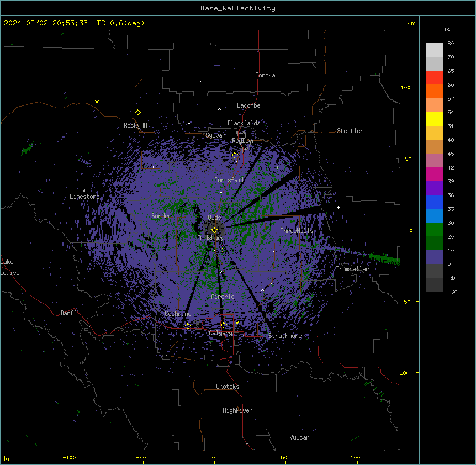Click the Lake Louise label

(9, 267)
